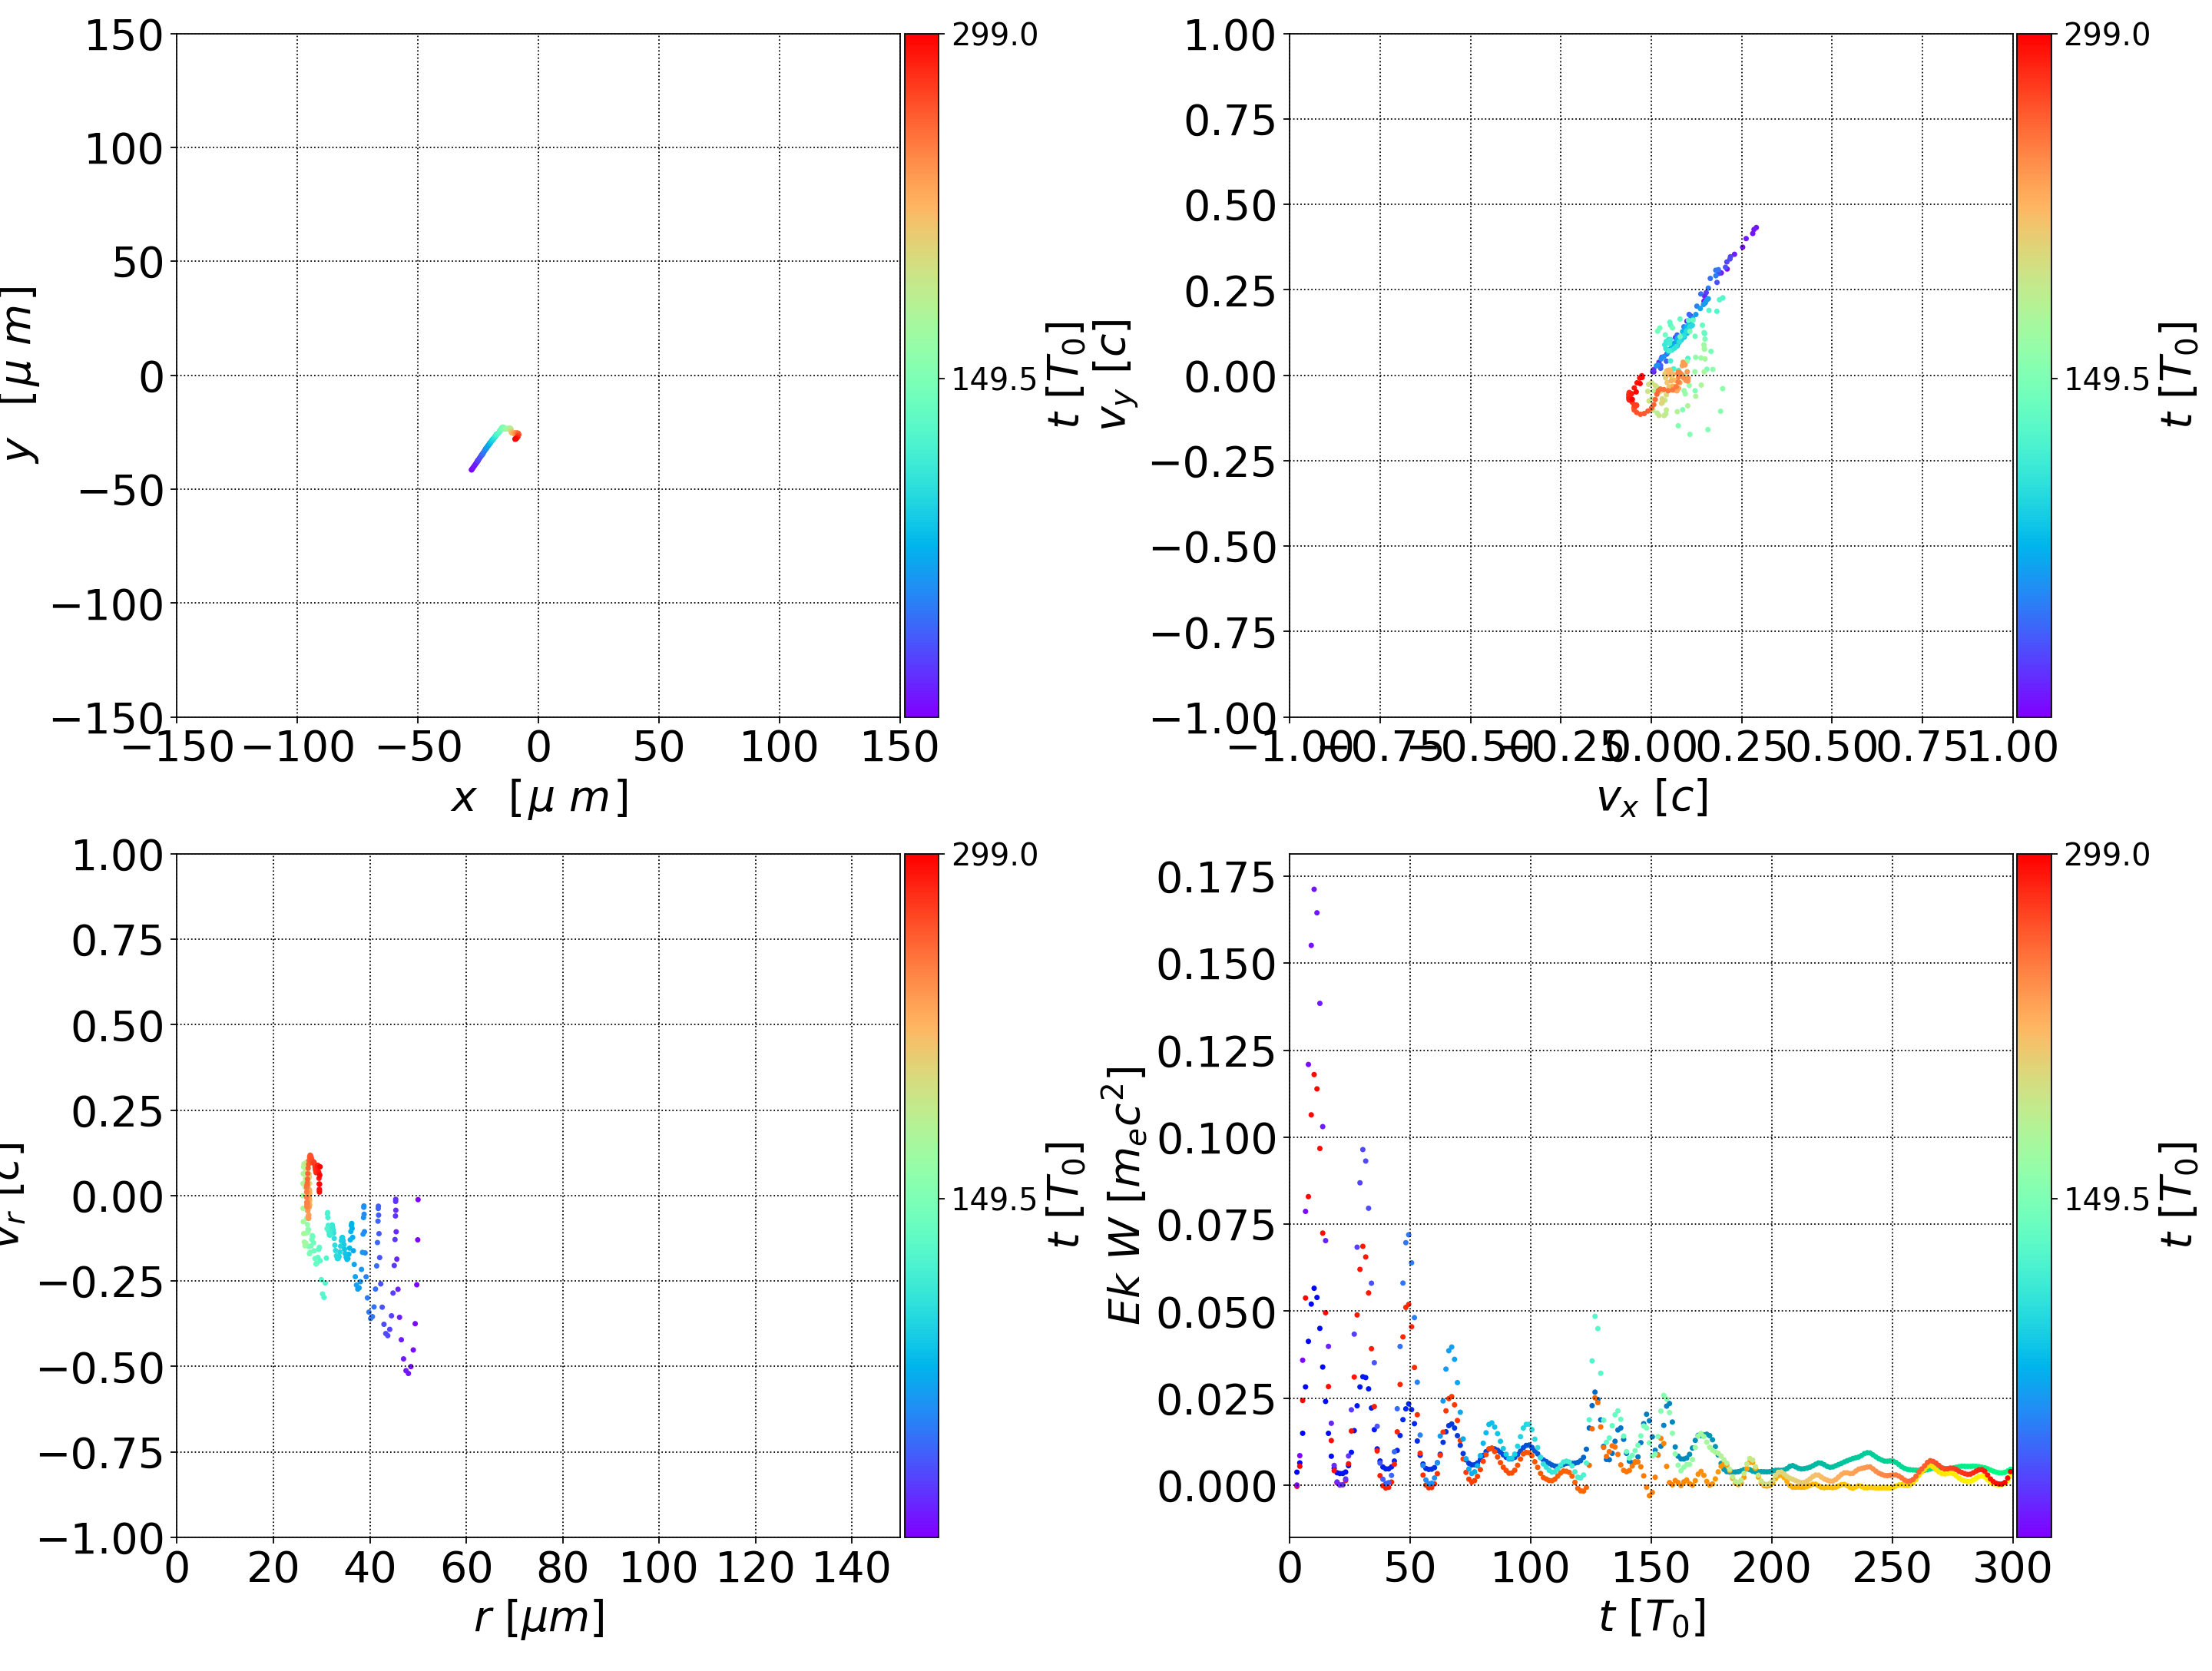Click the 299.0 label on top-left colorbar
Viewport: 2212px width, 1671px height.
click(994, 35)
